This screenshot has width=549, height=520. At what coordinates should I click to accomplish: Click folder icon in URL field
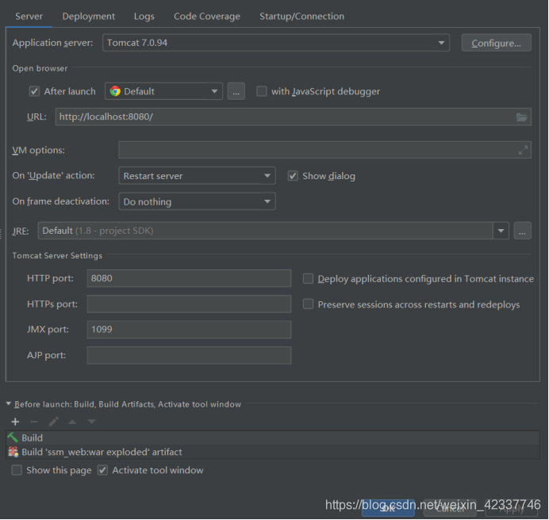(522, 117)
